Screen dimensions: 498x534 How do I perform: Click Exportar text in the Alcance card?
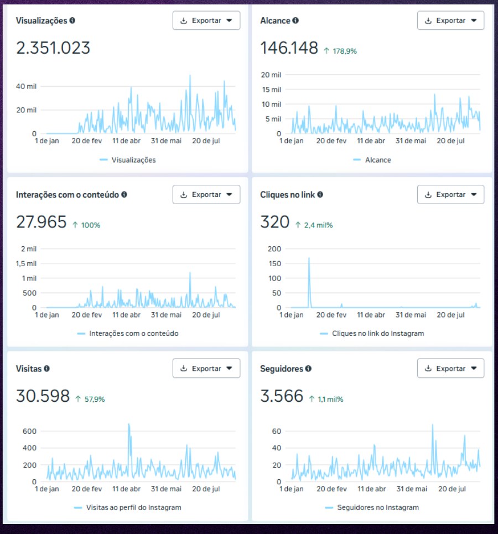[x=450, y=20]
